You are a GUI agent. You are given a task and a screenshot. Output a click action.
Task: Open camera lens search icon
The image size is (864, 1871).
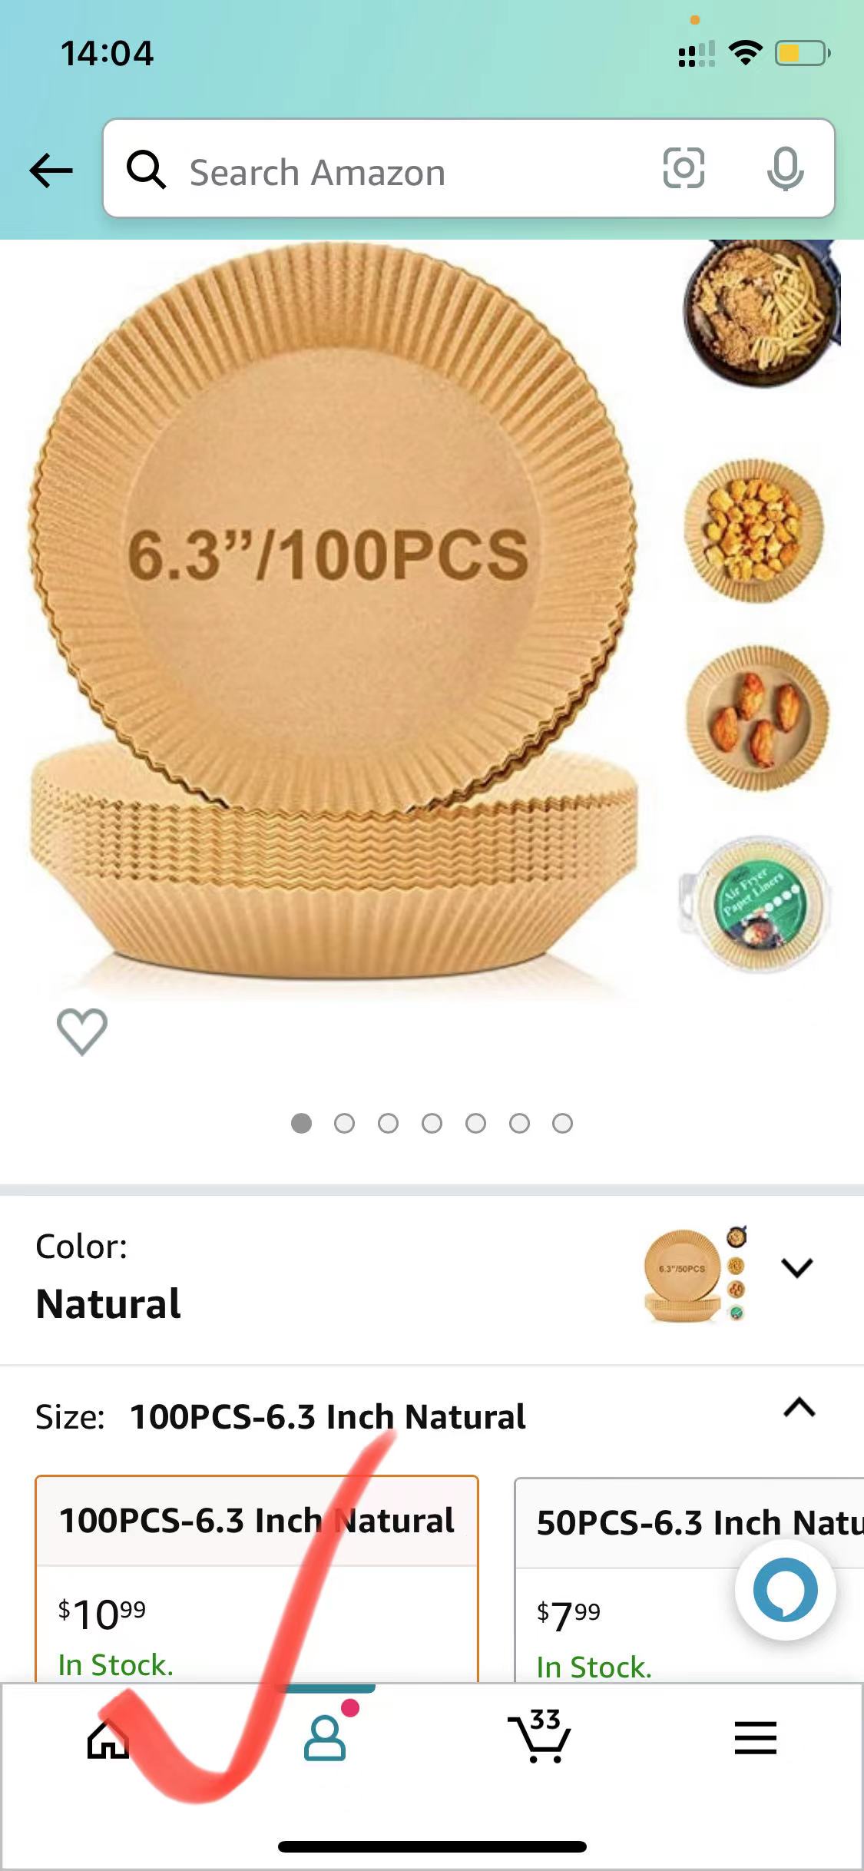pyautogui.click(x=684, y=168)
